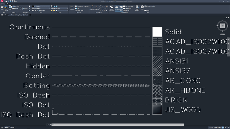
Task: Click the Plot printer icon
Action: pyautogui.click(x=10, y=7)
